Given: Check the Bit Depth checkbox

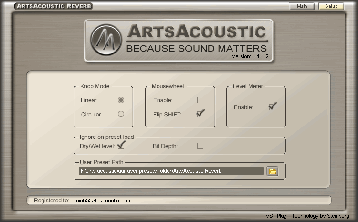Looking at the screenshot, I should 200,146.
